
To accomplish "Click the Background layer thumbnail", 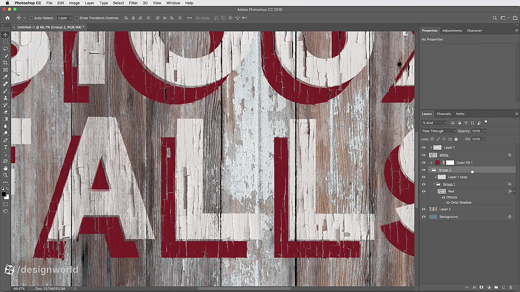I will 433,217.
